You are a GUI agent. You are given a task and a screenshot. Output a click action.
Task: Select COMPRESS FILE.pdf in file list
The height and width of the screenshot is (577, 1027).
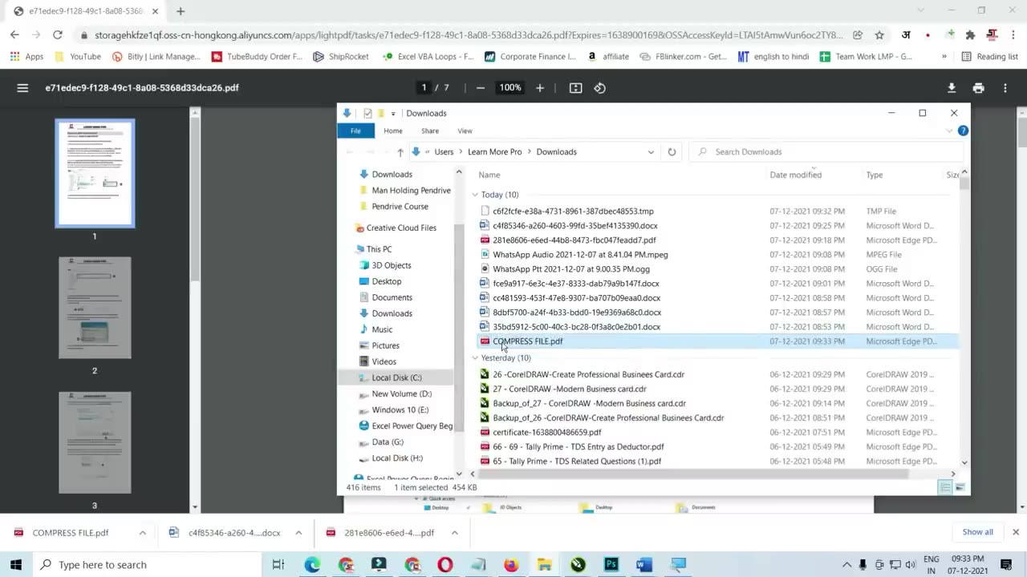click(527, 341)
